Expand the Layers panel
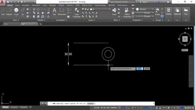The height and width of the screenshot is (110, 195). click(x=91, y=20)
